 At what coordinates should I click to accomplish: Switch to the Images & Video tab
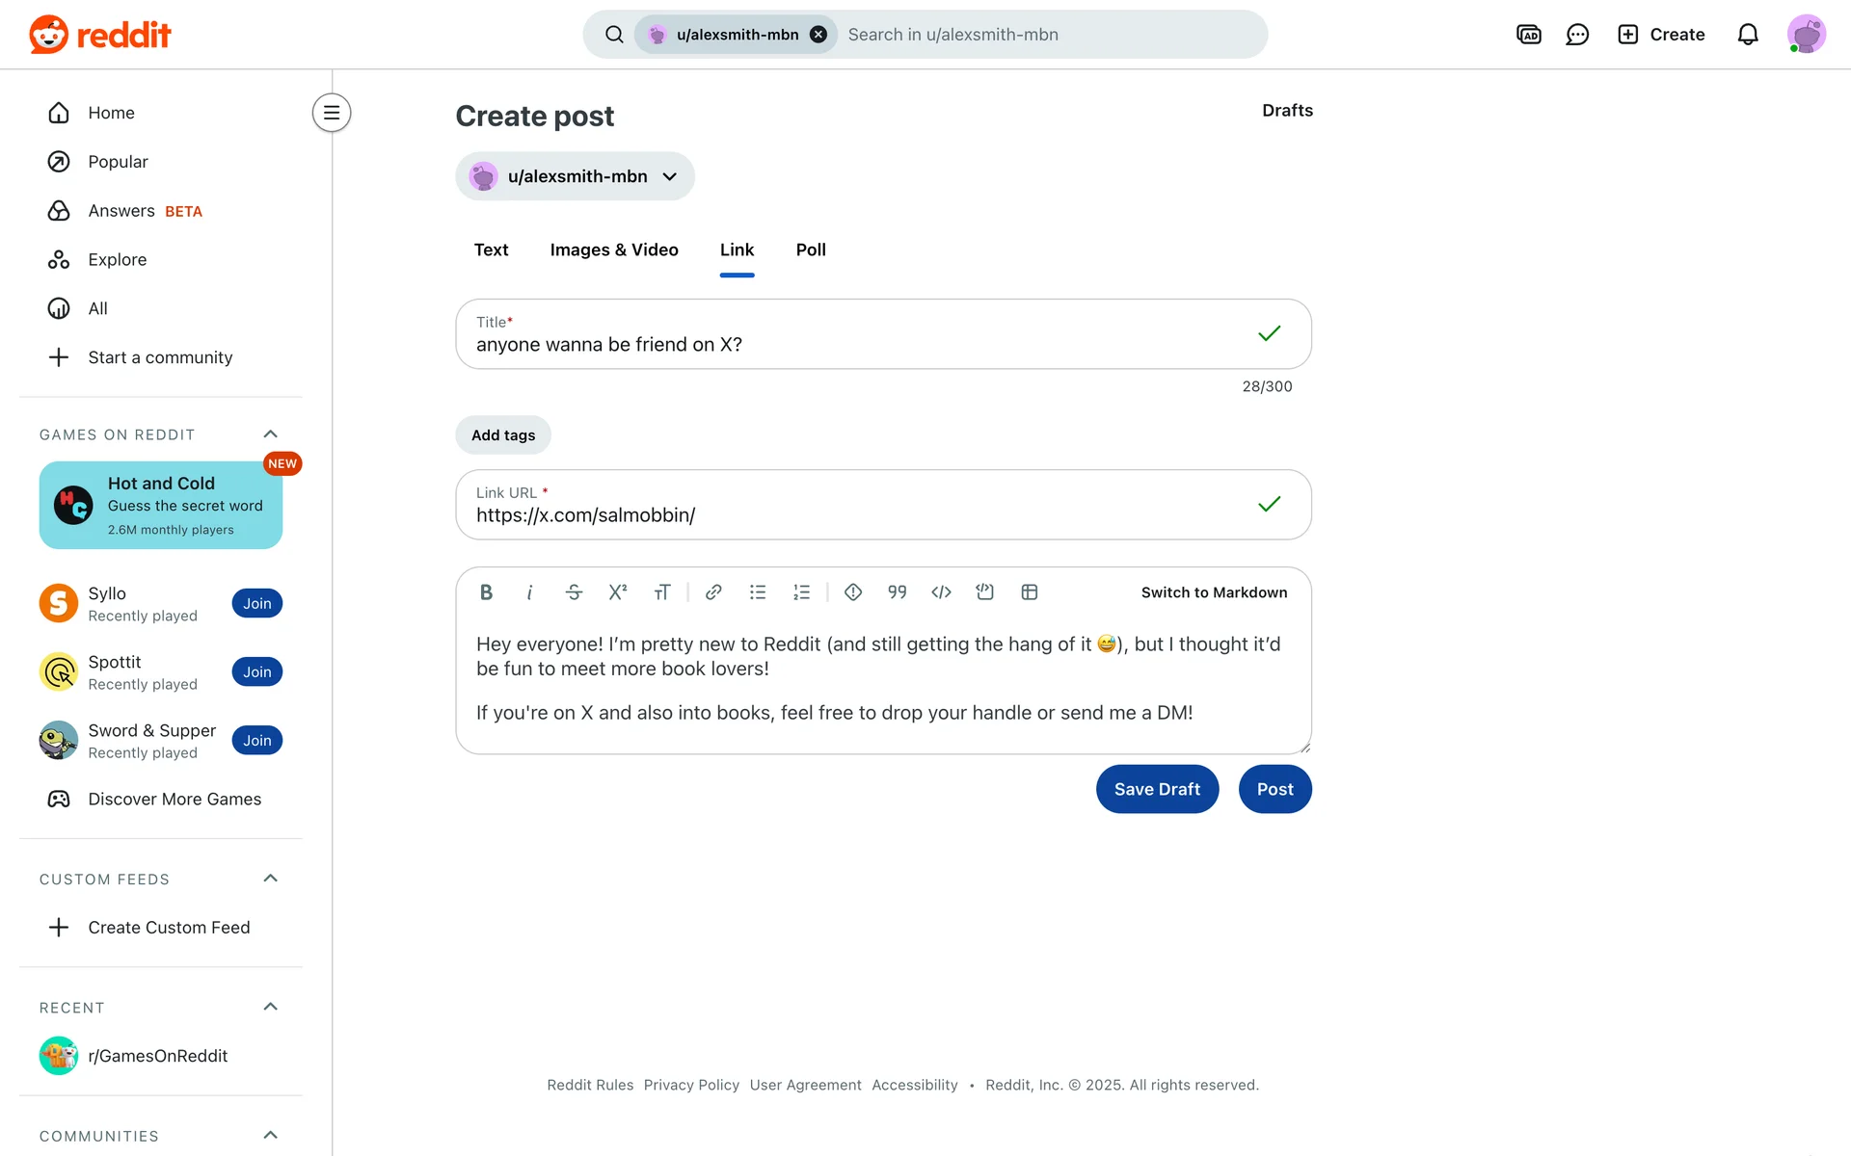coord(614,250)
